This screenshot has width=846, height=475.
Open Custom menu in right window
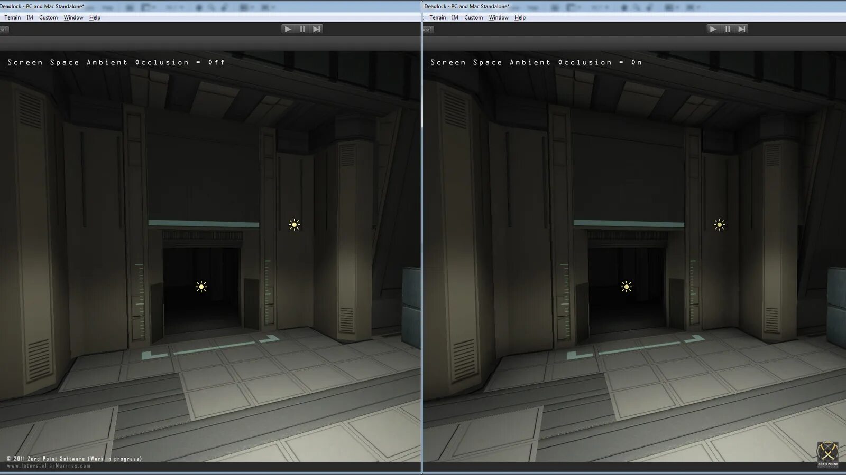[473, 17]
